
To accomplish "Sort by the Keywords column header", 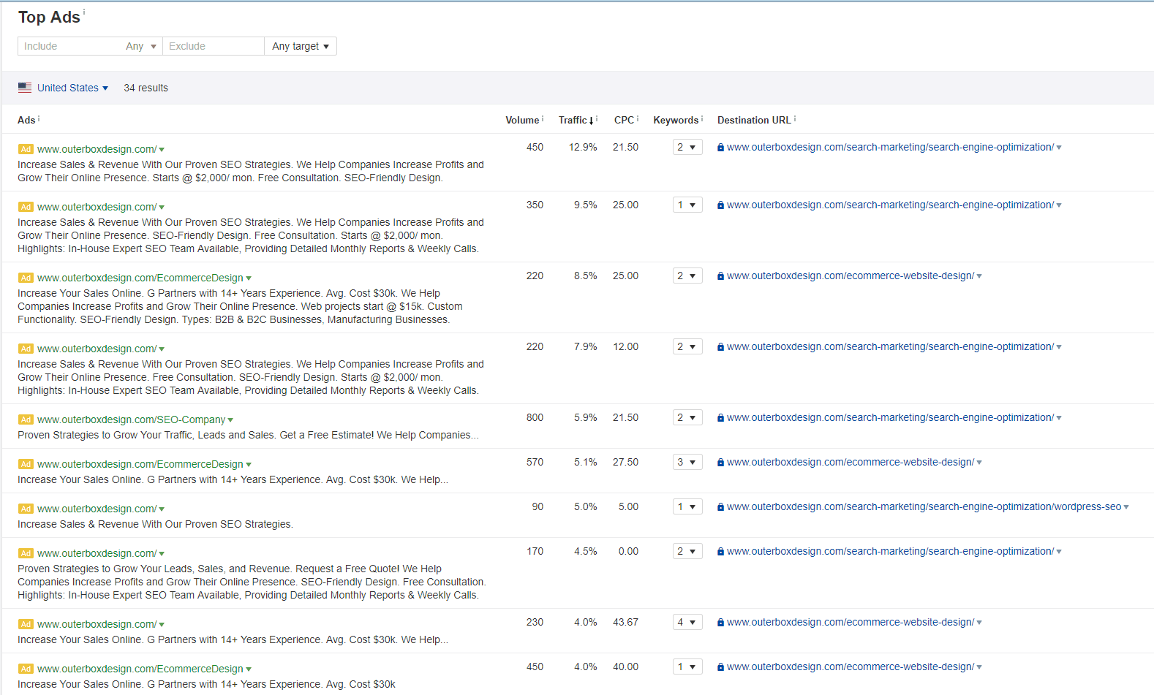I will (676, 120).
